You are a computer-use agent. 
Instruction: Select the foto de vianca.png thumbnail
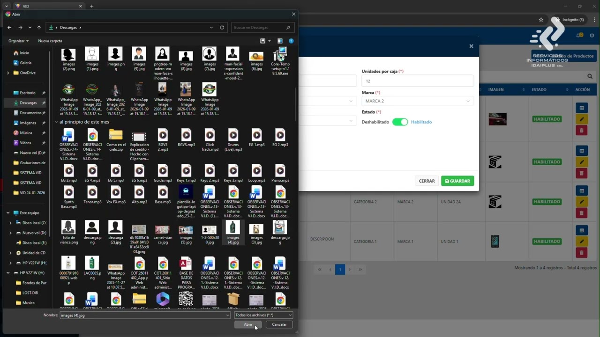69,233
